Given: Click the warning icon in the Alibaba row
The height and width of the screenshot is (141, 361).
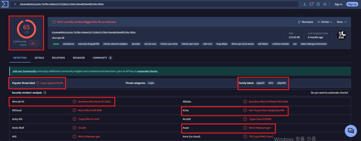Looking at the screenshot, I should [245, 102].
